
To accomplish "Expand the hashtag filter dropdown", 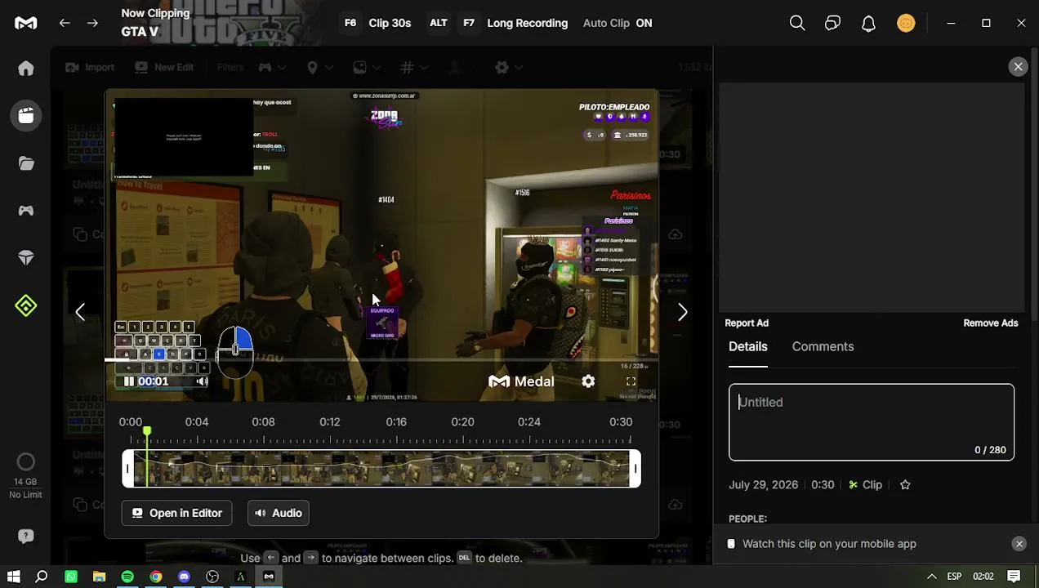I will pyautogui.click(x=413, y=67).
